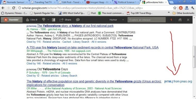Click the Facebook icon in the StumbleUpon bar
Viewport: 196px width, 99px height.
pyautogui.click(x=54, y=20)
